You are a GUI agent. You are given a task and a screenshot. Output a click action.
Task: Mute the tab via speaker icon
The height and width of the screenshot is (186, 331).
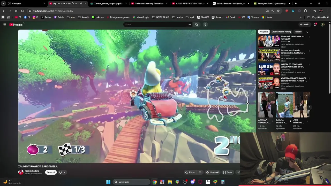81,4
